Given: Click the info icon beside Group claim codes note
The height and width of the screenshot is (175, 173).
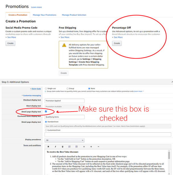Looking at the screenshot, I should [x=45, y=91].
